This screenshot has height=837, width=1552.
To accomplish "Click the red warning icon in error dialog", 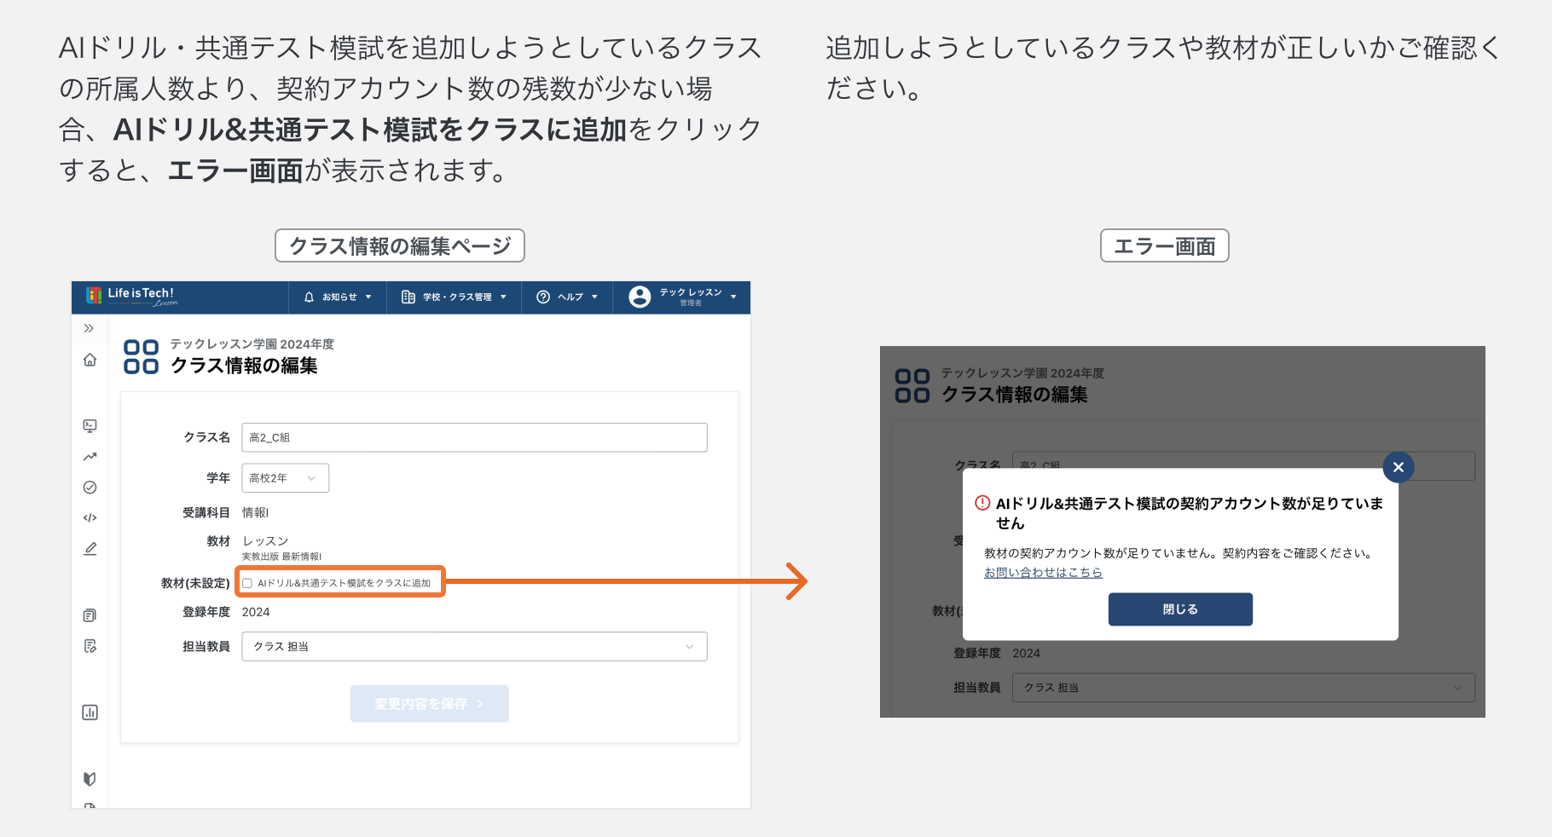I will click(x=982, y=503).
